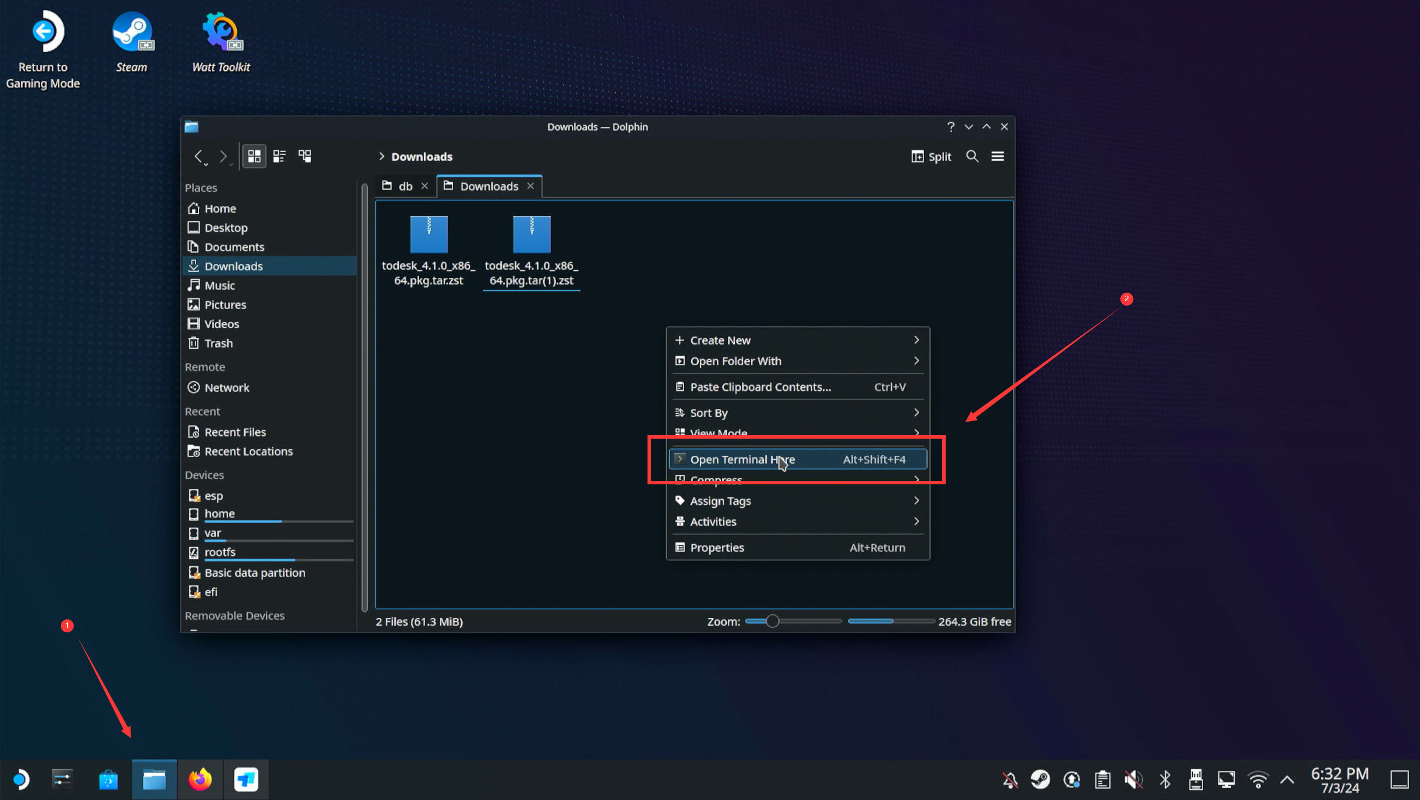Toggle muted audio volume tray icon
The image size is (1420, 800).
[1133, 779]
